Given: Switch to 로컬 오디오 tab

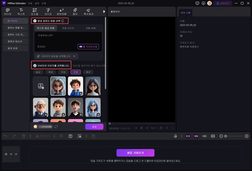Looking at the screenshot, I should point(68,28).
